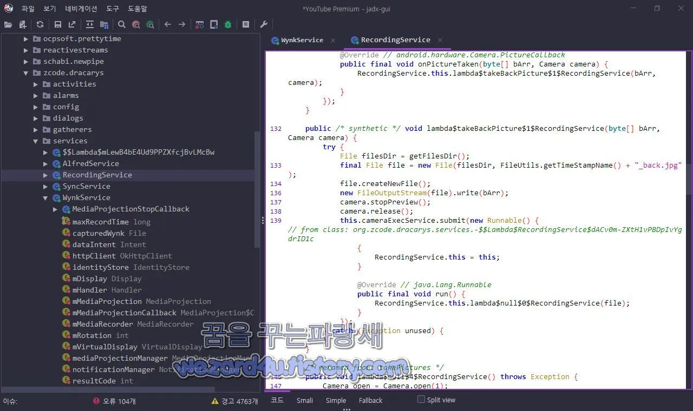Open text search magnifier icon
This screenshot has width=693, height=411.
coord(122,24)
